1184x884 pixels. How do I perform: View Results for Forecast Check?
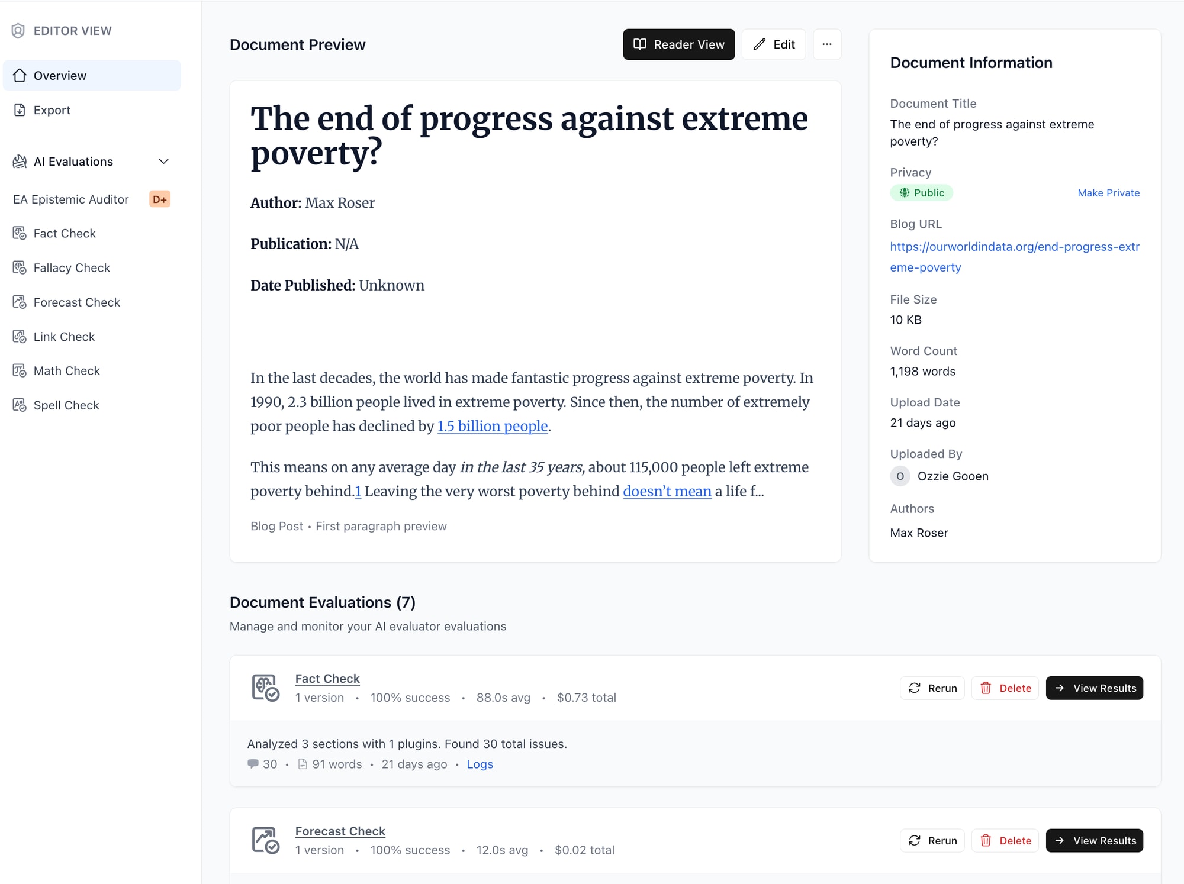pos(1094,841)
